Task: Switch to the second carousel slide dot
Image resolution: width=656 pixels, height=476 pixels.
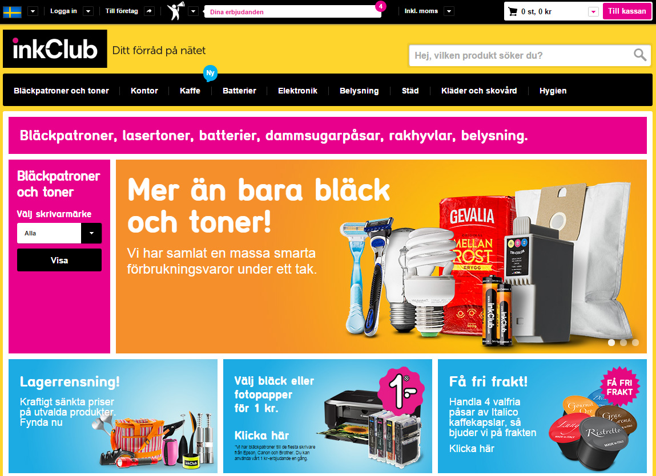Action: (623, 343)
